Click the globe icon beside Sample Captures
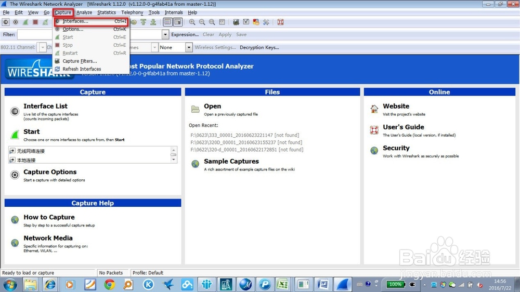The width and height of the screenshot is (520, 292). tap(196, 164)
